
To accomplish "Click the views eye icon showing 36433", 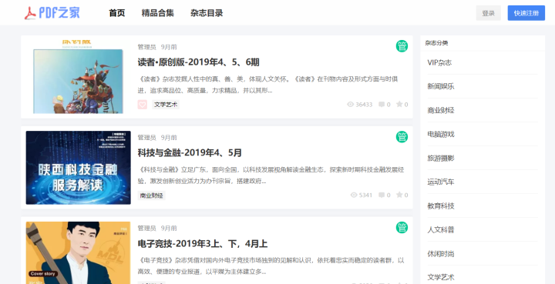I will pos(351,105).
